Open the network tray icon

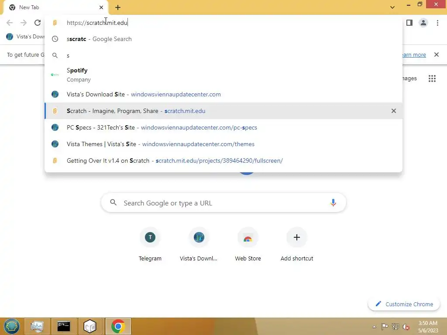(395, 327)
